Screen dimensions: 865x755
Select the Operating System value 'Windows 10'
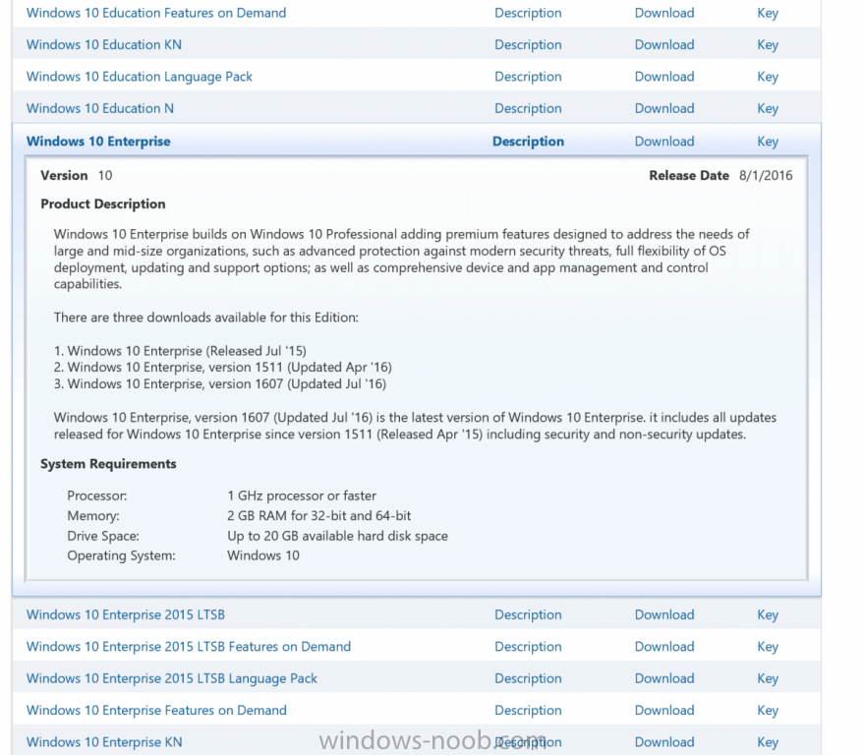coord(263,555)
